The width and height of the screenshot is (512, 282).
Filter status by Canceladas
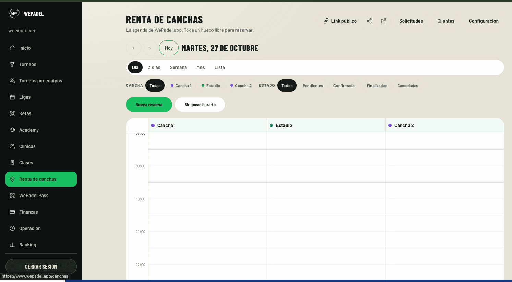coord(408,86)
